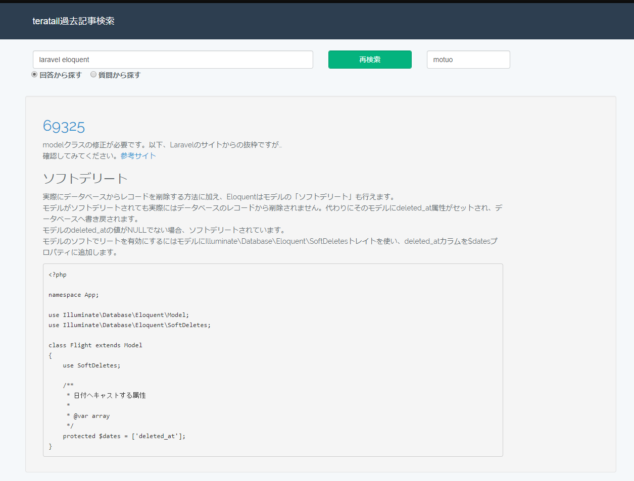Viewport: 634px width, 481px height.
Task: Focus the search field containing laravel eloquent
Action: (x=173, y=60)
